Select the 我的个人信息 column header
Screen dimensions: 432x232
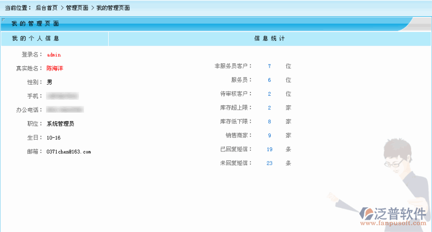36,39
